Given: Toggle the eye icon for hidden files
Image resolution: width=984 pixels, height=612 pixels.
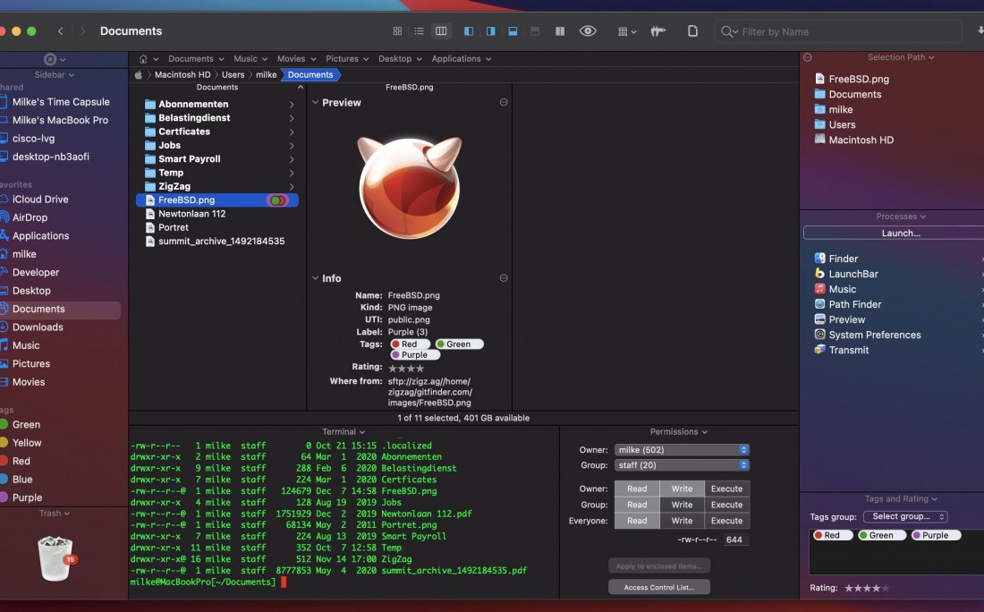Looking at the screenshot, I should coord(588,31).
